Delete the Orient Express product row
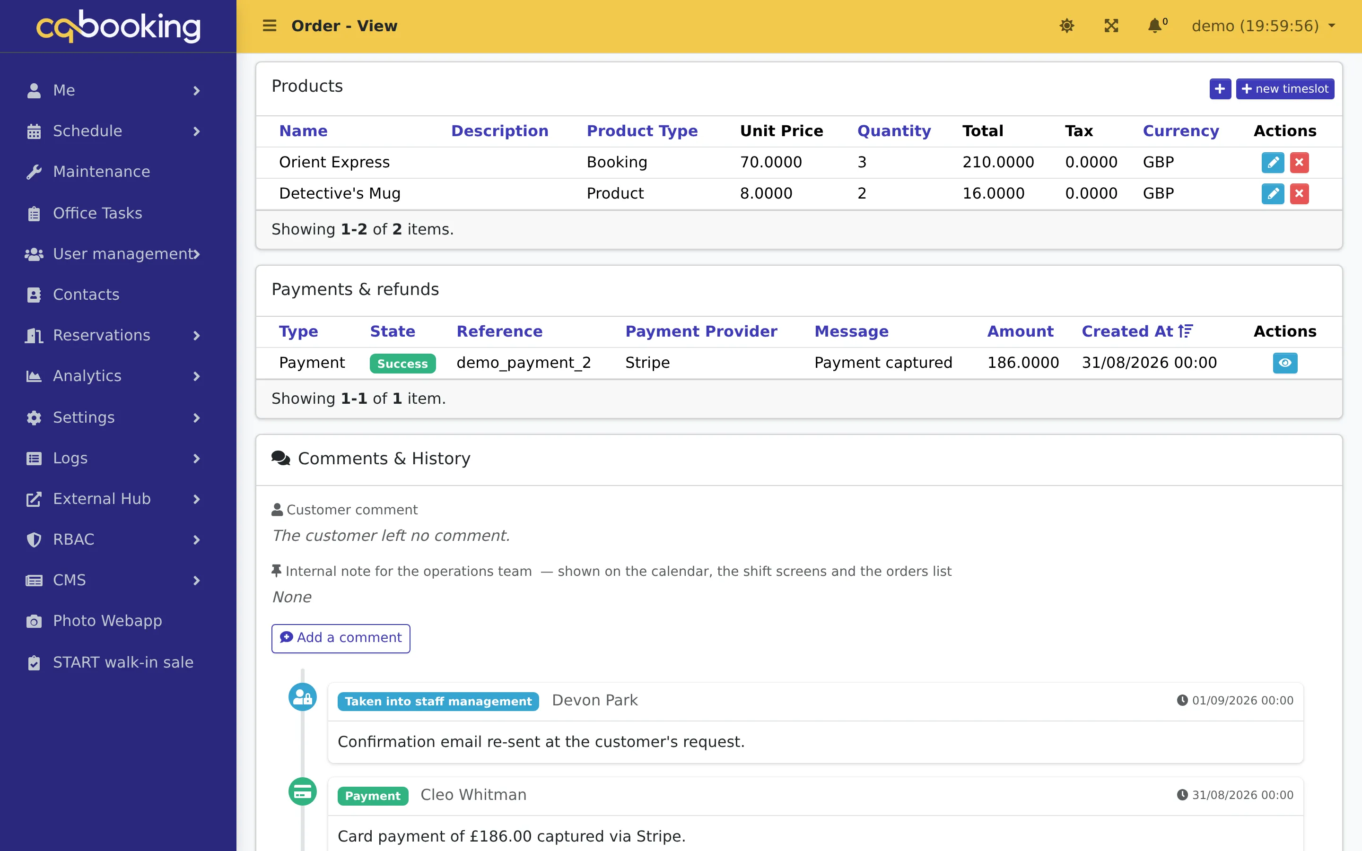Screen dimensions: 1362x851 (x=1299, y=163)
